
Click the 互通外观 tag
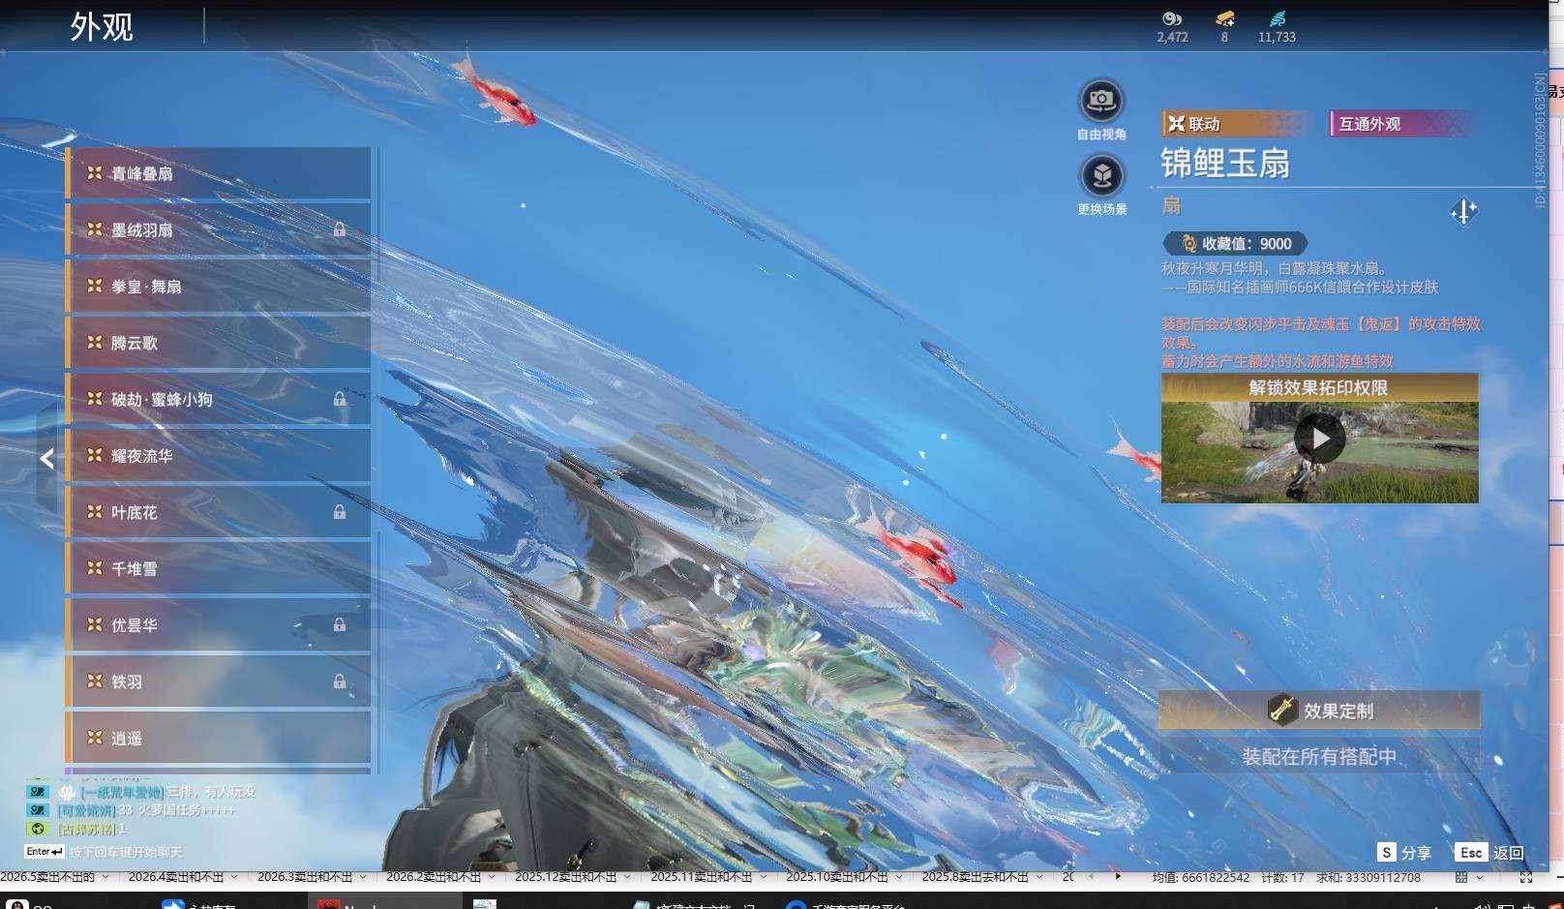coord(1402,124)
